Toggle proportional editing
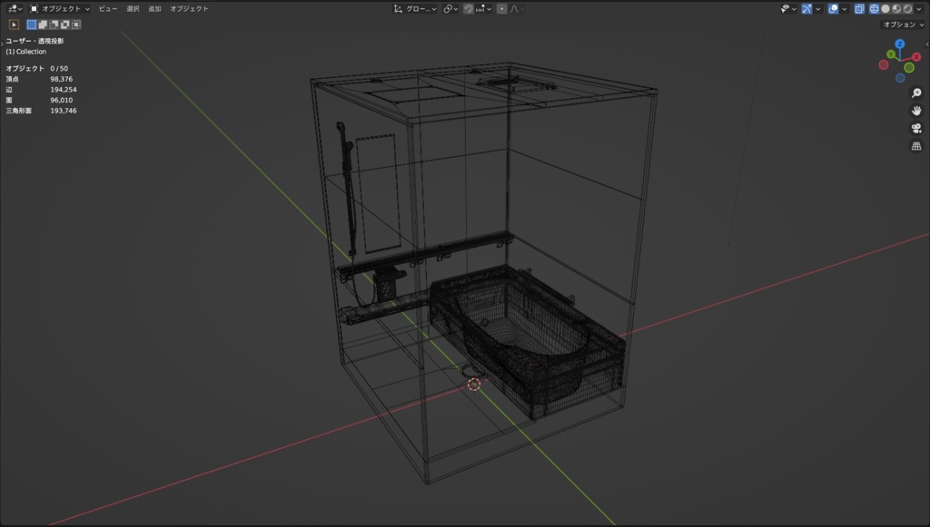 [501, 9]
